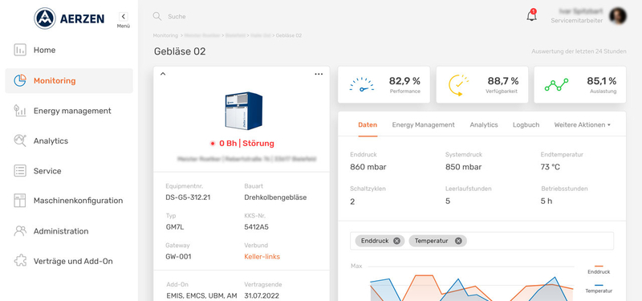
Task: Click the Auslastung line graph icon
Action: point(556,85)
